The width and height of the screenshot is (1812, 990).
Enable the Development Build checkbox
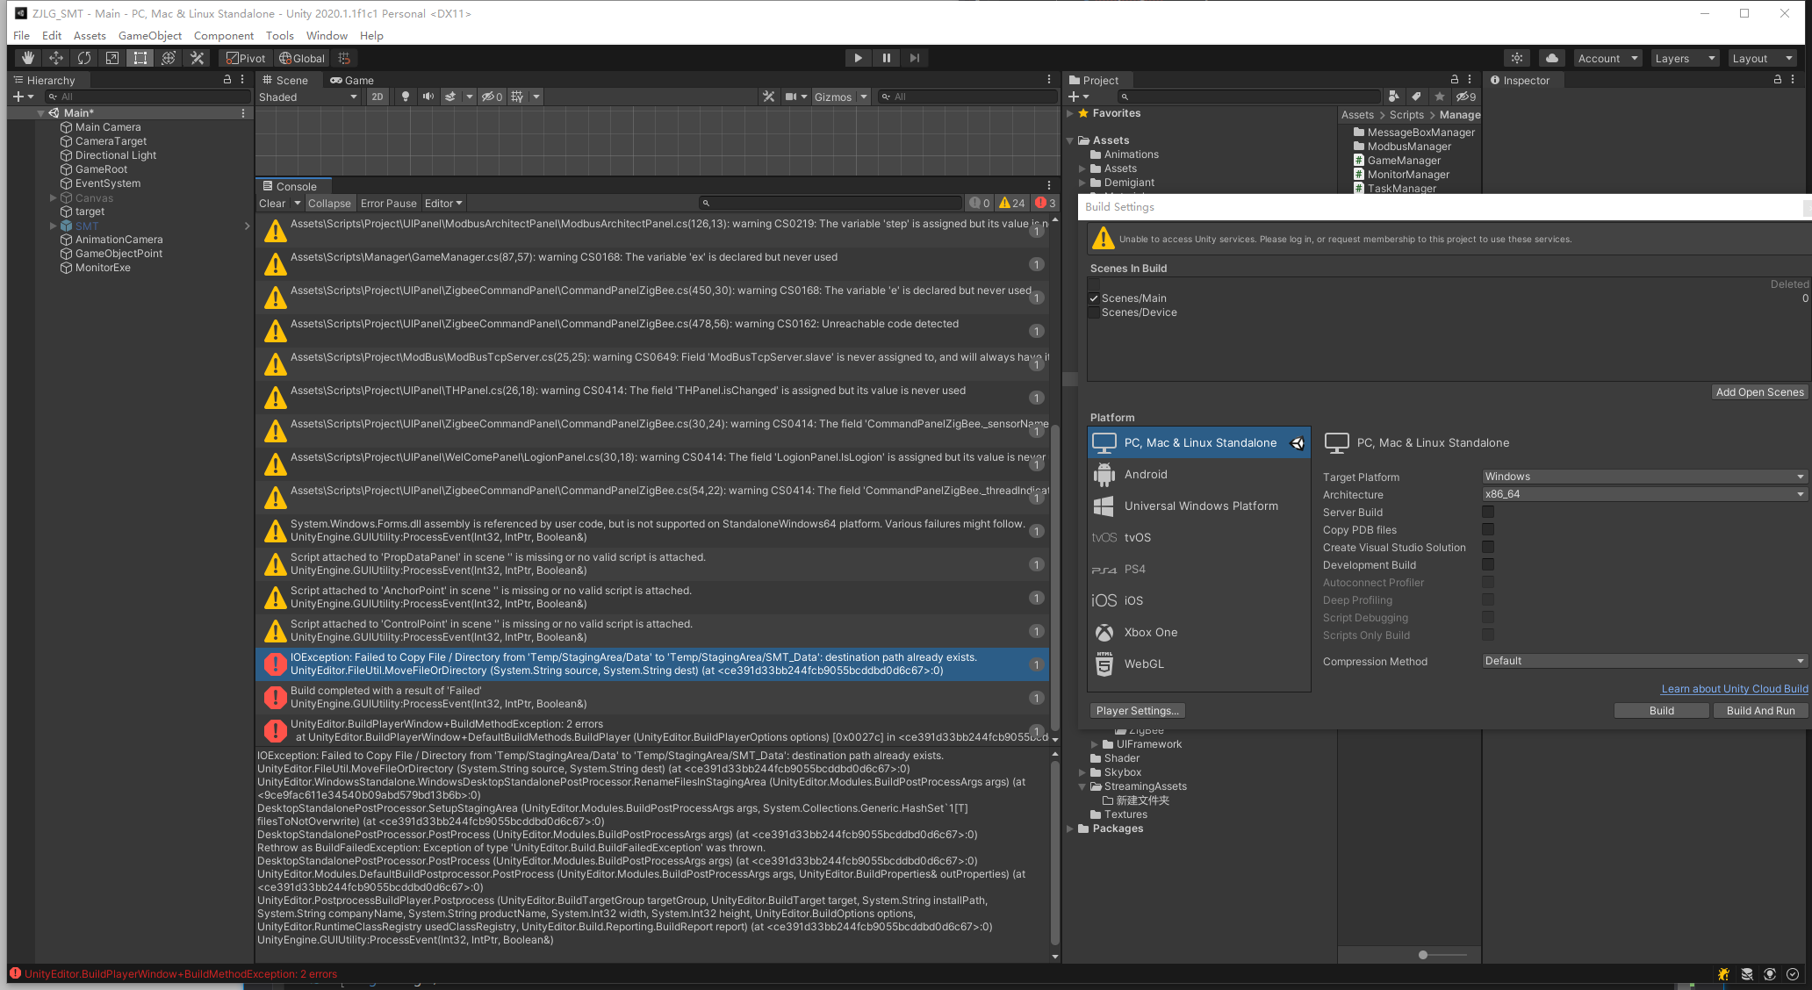pyautogui.click(x=1488, y=564)
